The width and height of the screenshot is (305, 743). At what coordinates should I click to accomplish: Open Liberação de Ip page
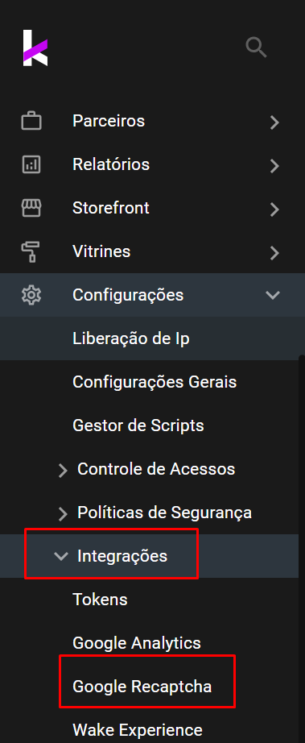click(x=131, y=338)
